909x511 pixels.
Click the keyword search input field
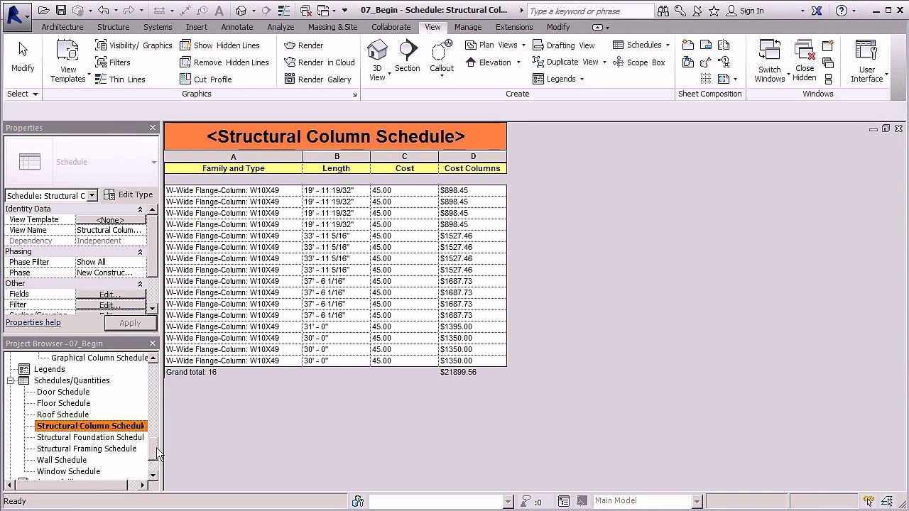(590, 11)
